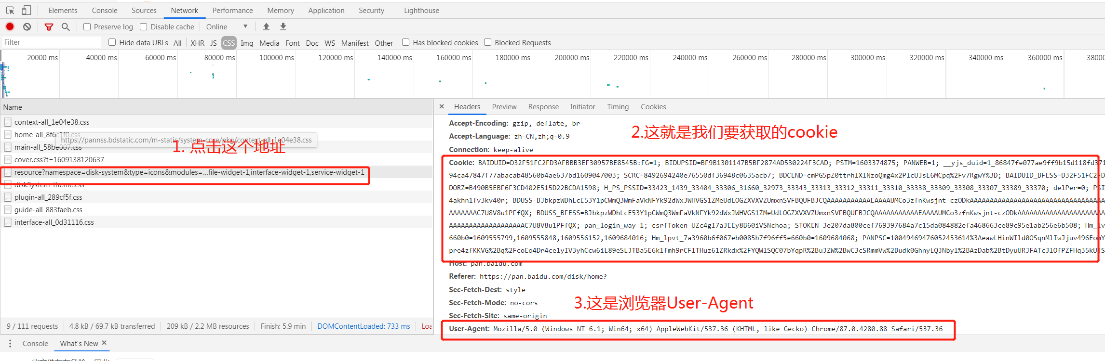Open the Online throttling dropdown

[227, 26]
